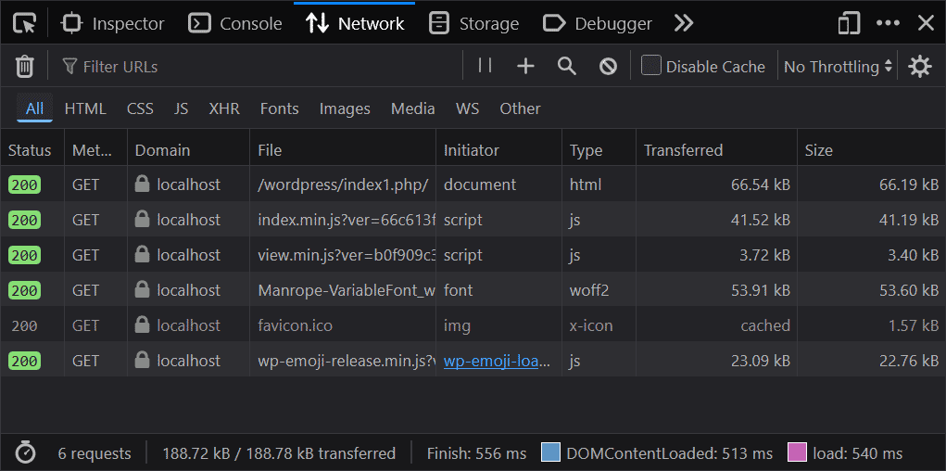946x471 pixels.
Task: Click the lock icon in view.min.js row
Action: click(143, 254)
